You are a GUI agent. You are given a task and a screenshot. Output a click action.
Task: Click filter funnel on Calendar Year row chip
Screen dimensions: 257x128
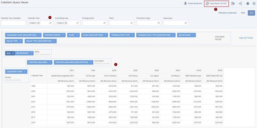pos(25,72)
